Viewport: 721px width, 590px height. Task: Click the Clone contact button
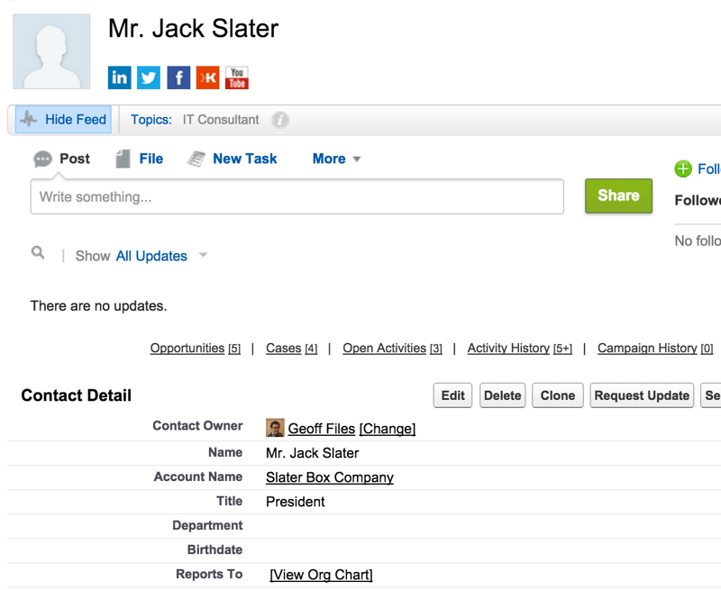tap(558, 395)
